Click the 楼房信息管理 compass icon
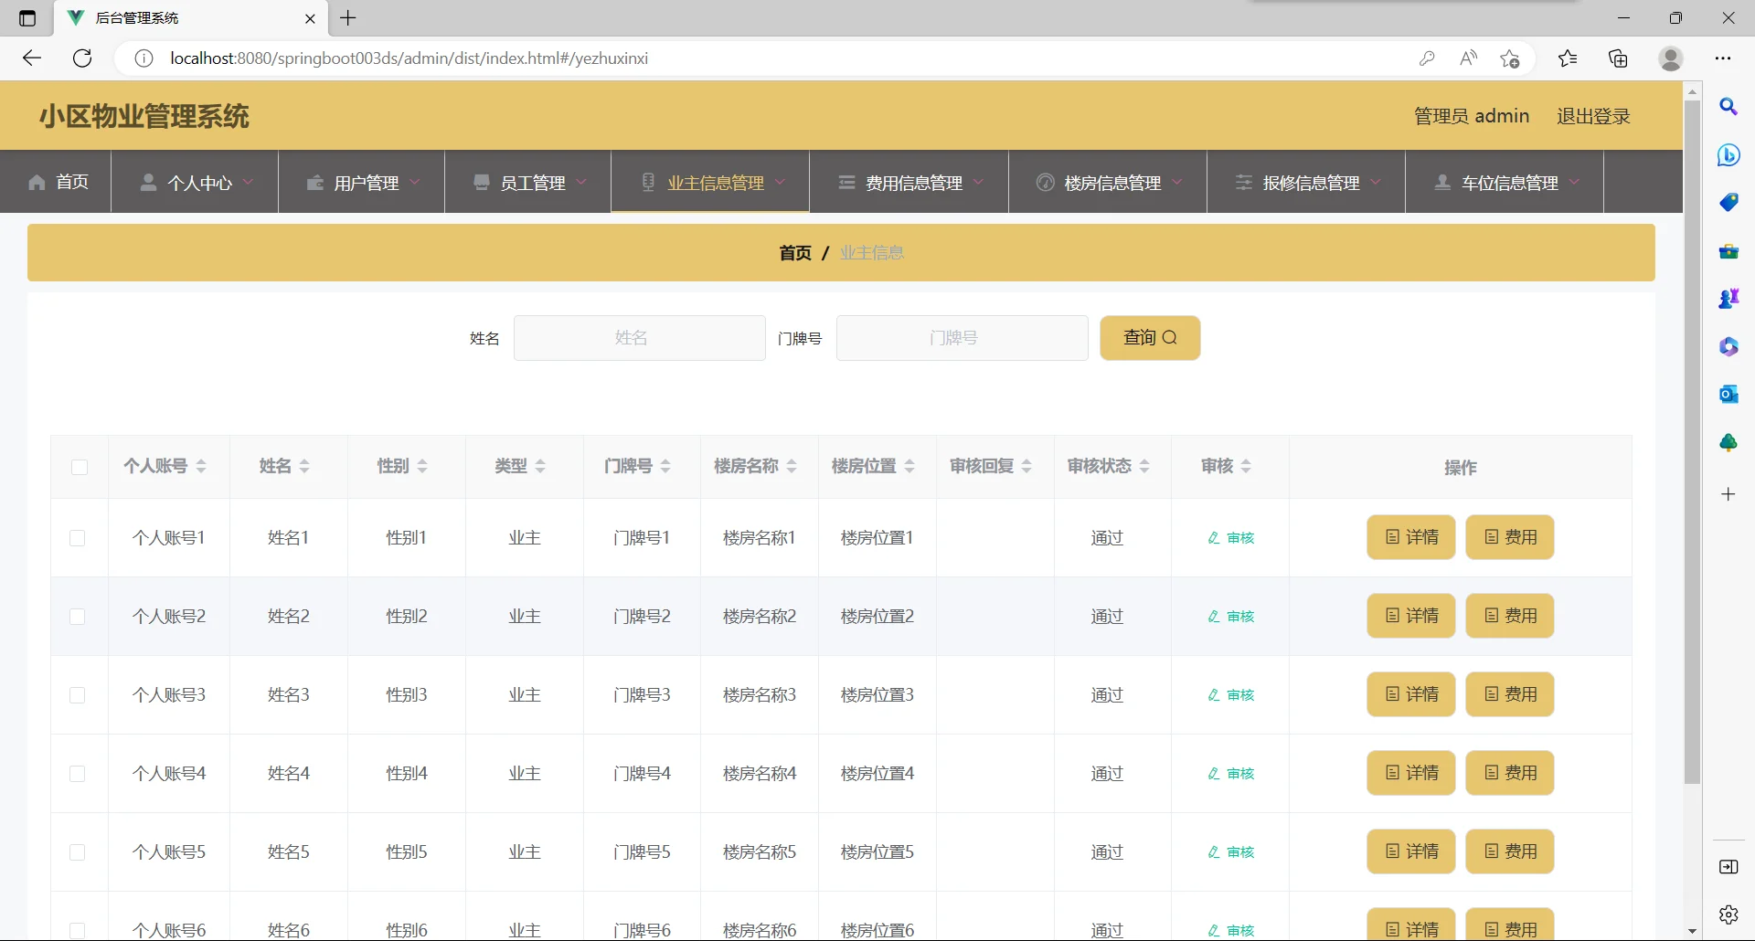 pos(1045,182)
